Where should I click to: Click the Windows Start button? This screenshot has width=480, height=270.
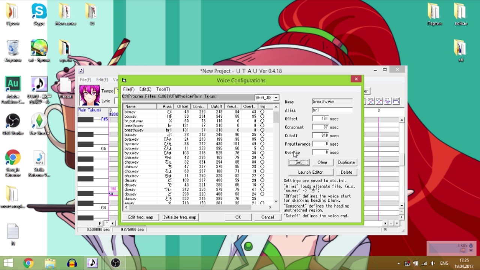coord(8,263)
